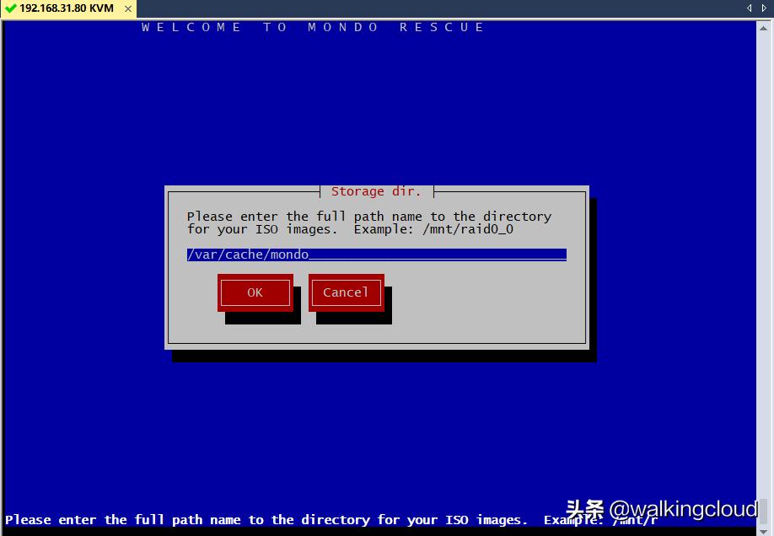Click the Storage dir. dialog title

(376, 191)
